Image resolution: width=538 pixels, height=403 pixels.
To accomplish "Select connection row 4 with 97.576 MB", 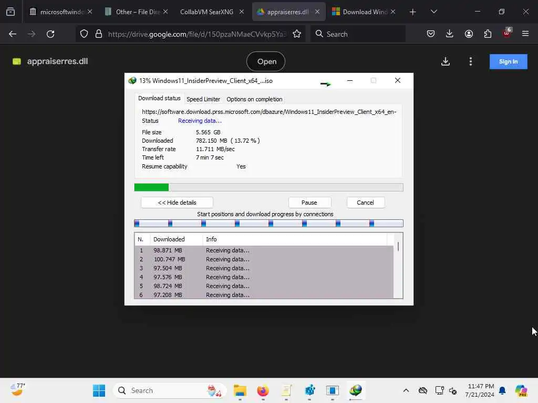I will pyautogui.click(x=264, y=277).
